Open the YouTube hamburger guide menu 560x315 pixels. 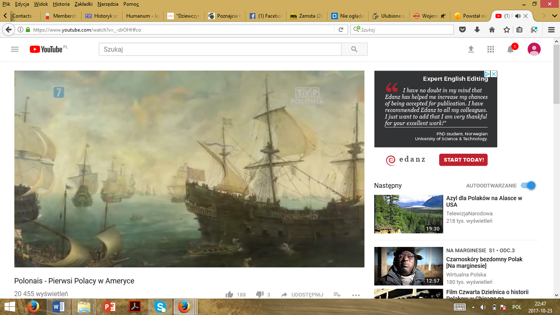pos(15,49)
